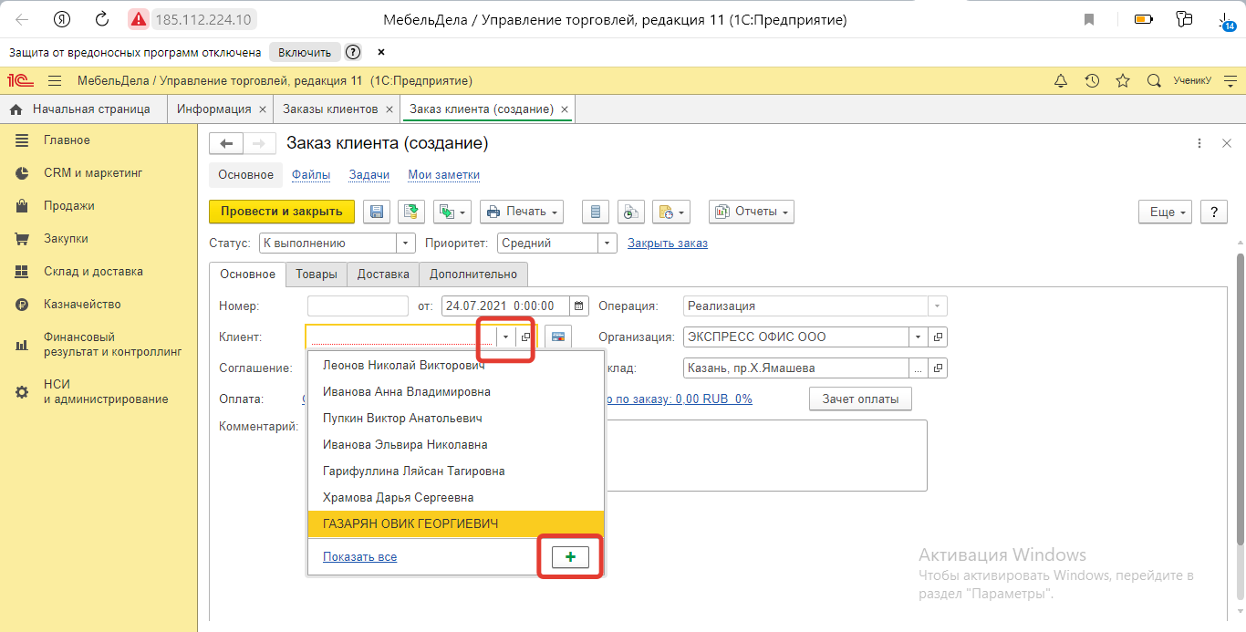Switch to the Доставка tab

pyautogui.click(x=383, y=275)
